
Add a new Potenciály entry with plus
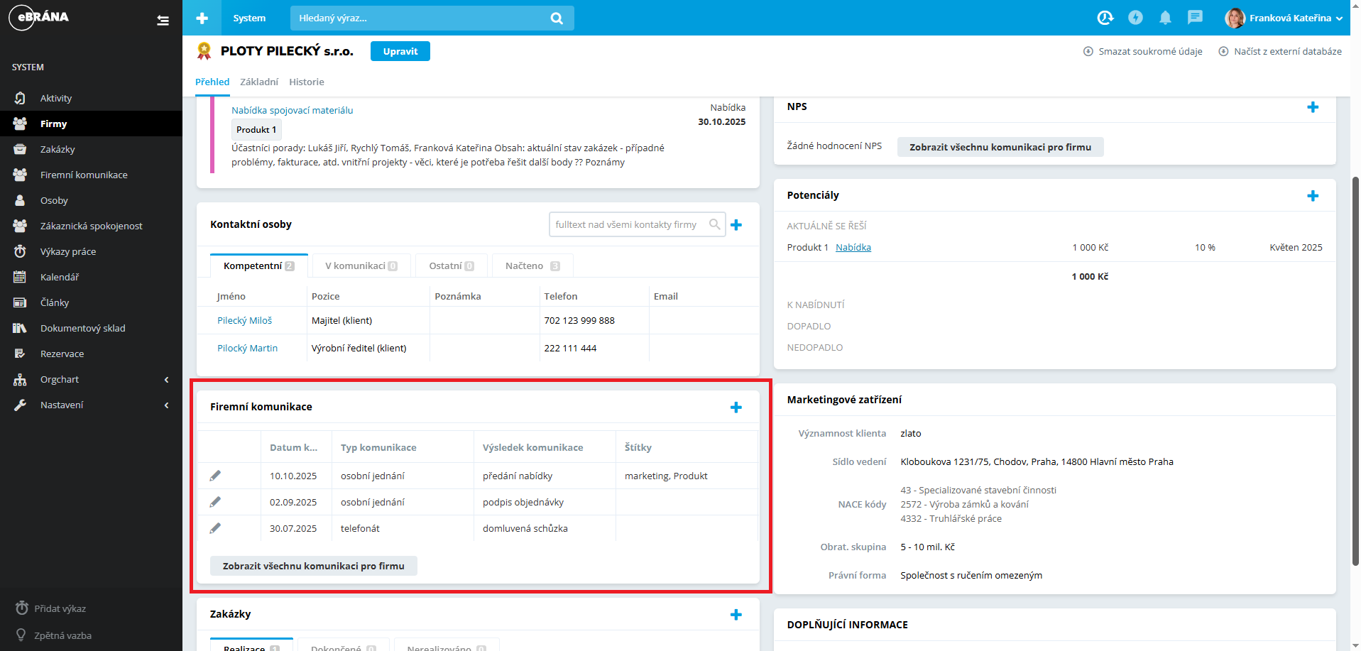click(x=1313, y=195)
